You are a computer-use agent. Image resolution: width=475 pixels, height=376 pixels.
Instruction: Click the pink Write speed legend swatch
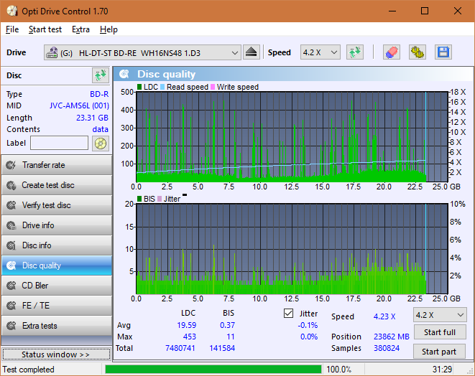213,87
